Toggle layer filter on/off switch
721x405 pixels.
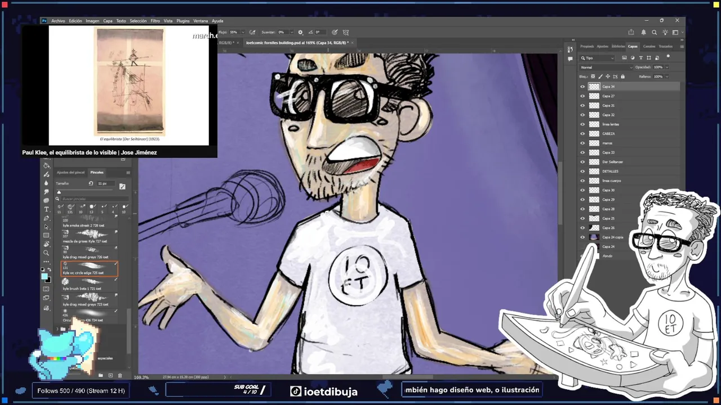(x=668, y=56)
